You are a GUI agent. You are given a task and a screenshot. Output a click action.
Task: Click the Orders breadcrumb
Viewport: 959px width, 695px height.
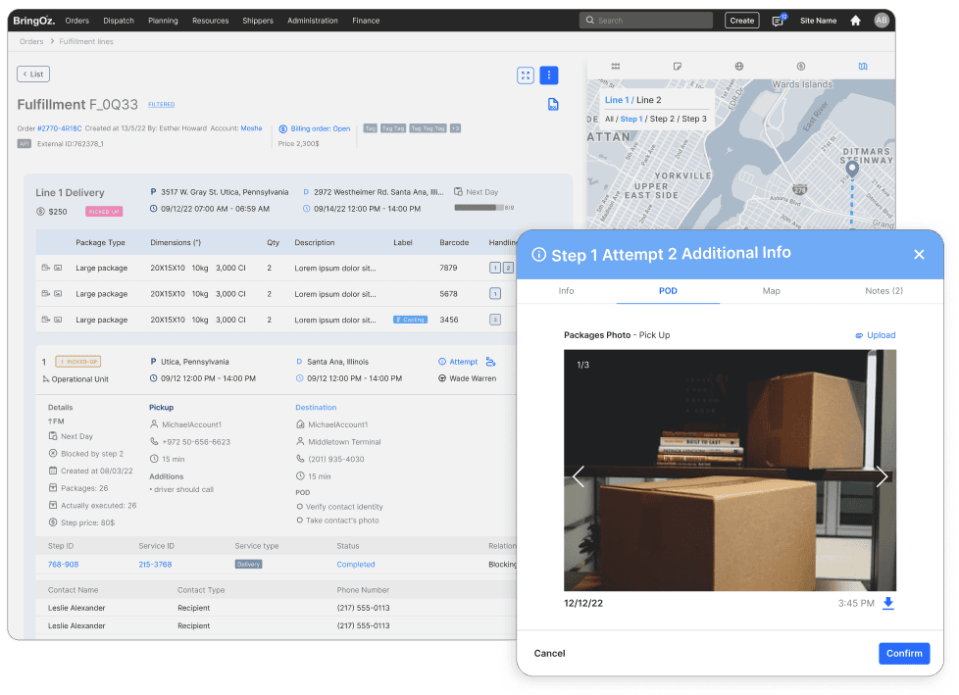click(x=31, y=41)
